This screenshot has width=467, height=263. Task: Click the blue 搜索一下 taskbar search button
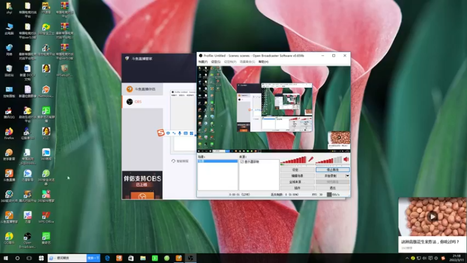(x=93, y=258)
